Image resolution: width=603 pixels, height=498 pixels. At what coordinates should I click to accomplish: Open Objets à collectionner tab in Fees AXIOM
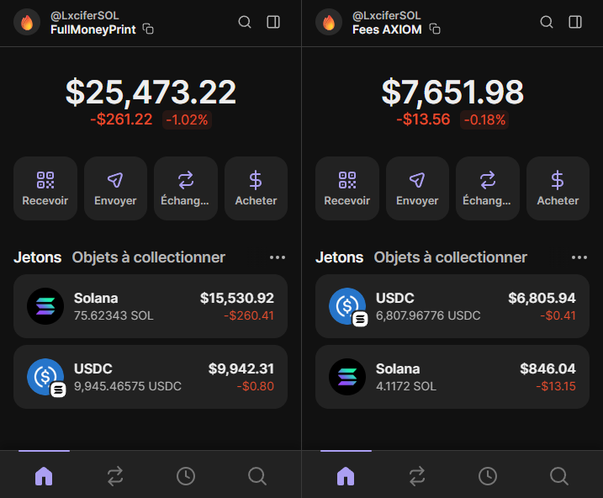pyautogui.click(x=450, y=257)
